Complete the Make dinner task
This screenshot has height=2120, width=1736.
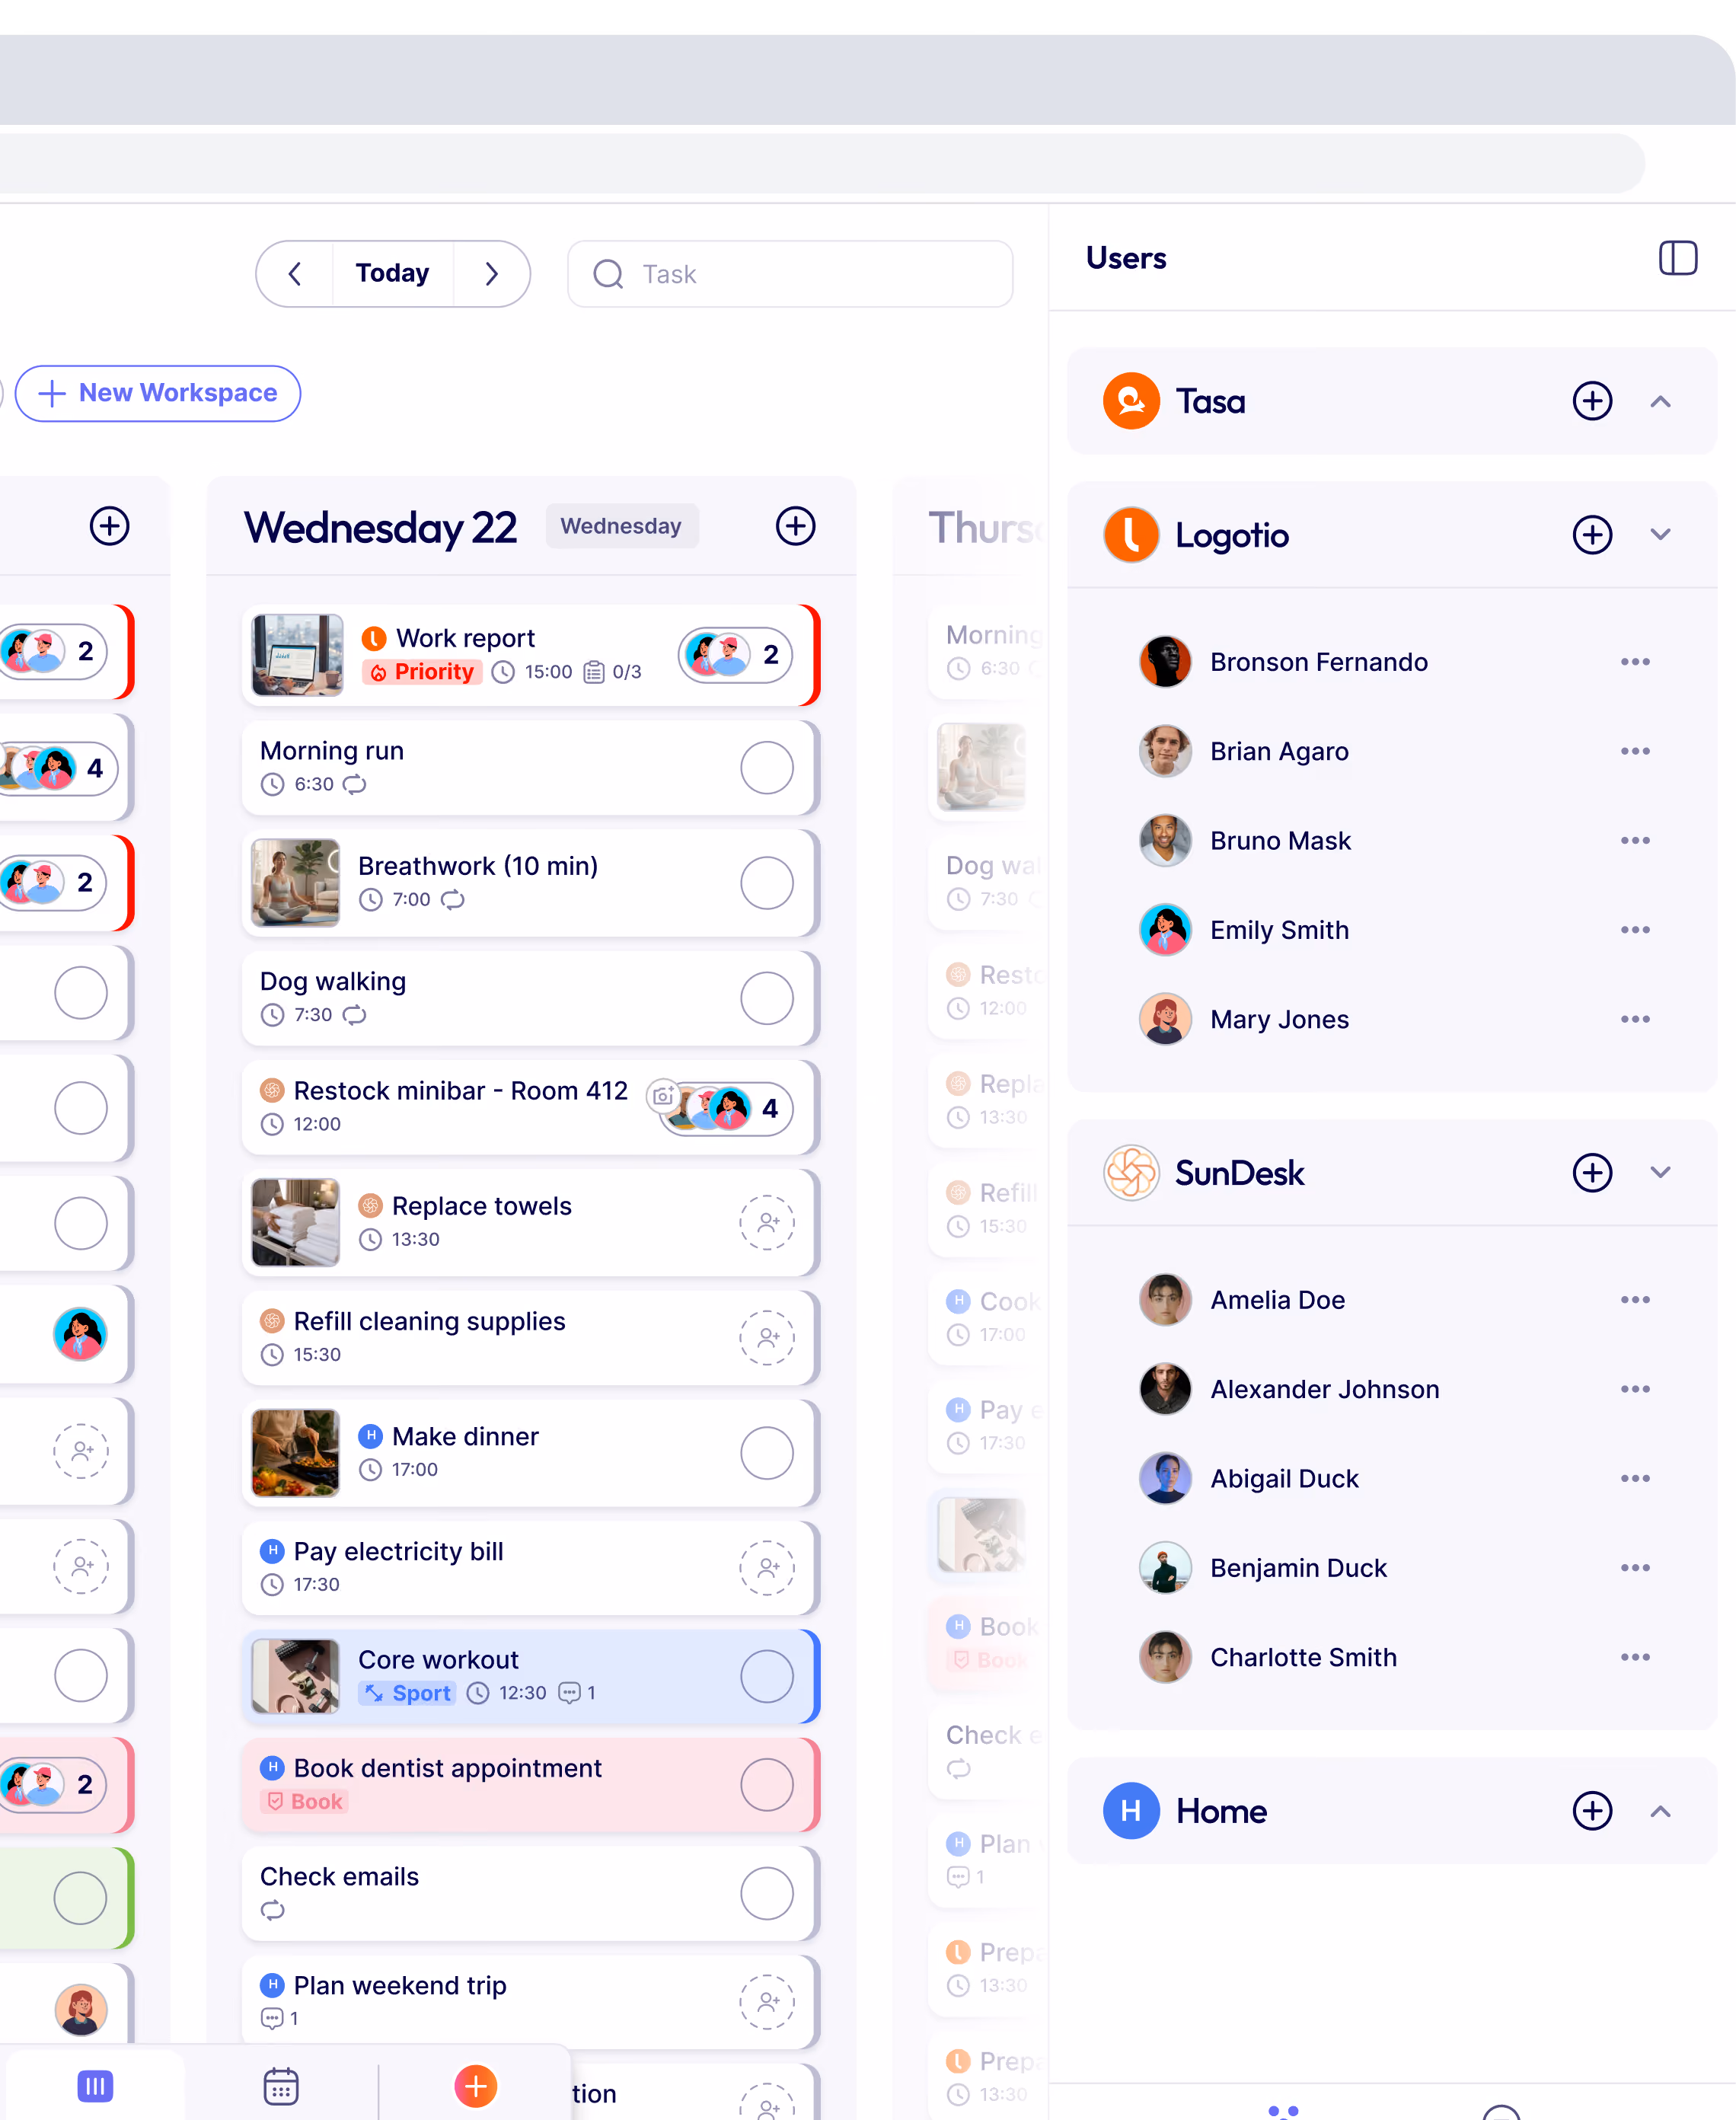766,1453
